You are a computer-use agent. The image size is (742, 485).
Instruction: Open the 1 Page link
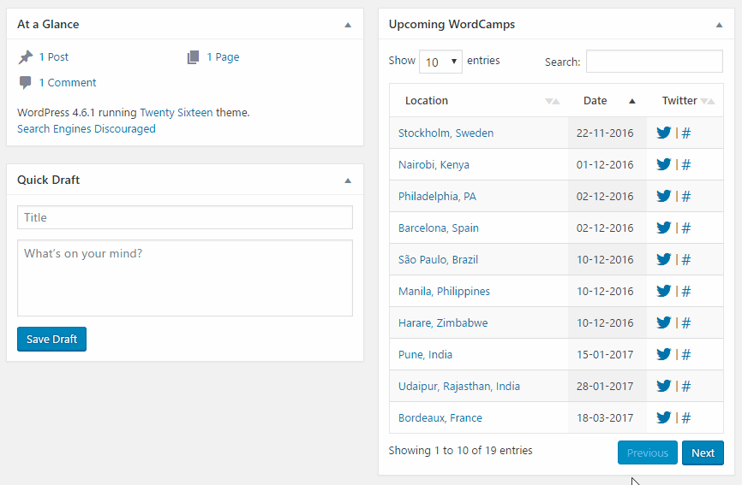point(223,57)
